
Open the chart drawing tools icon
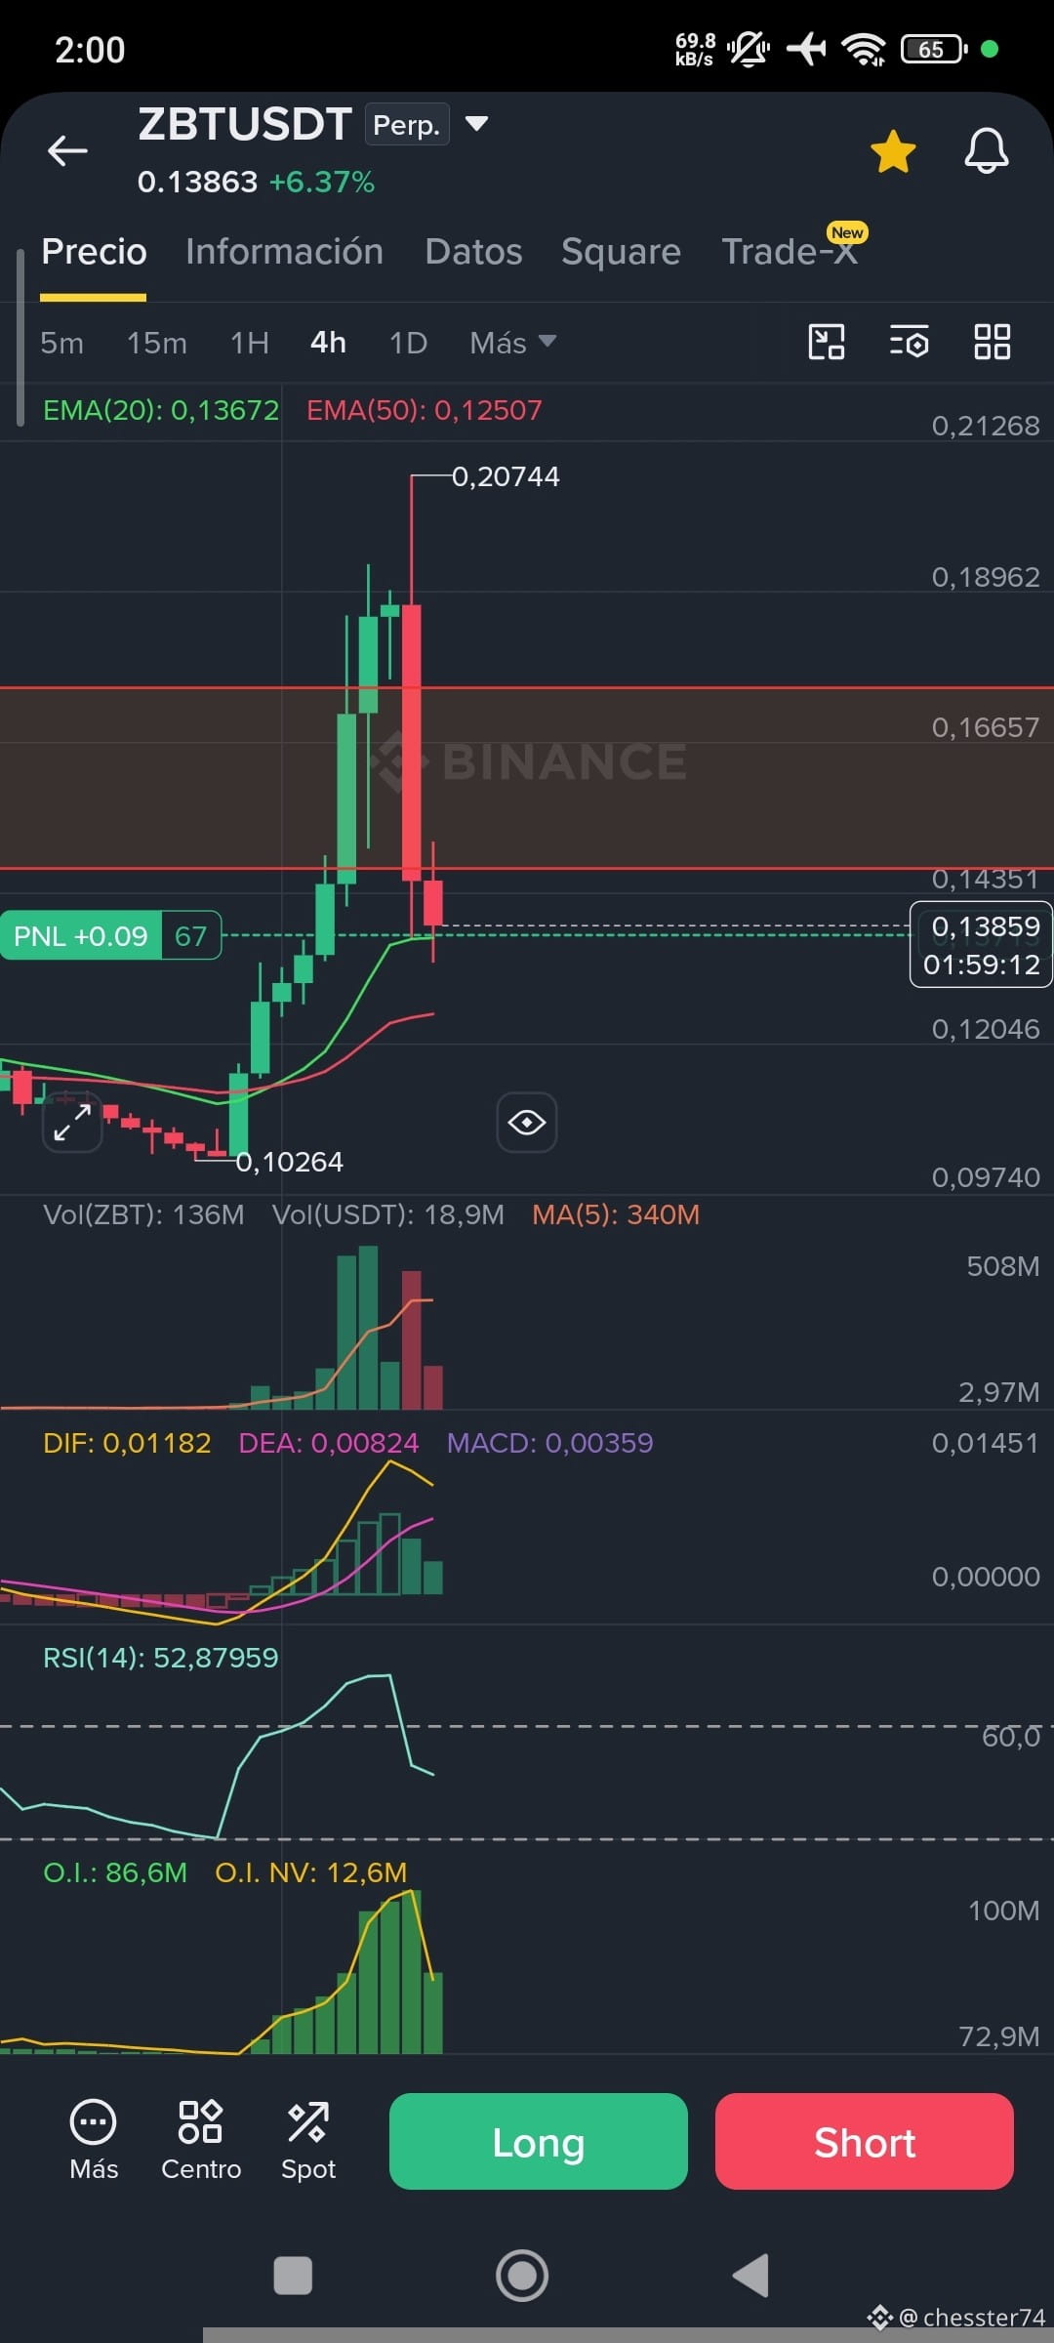827,342
